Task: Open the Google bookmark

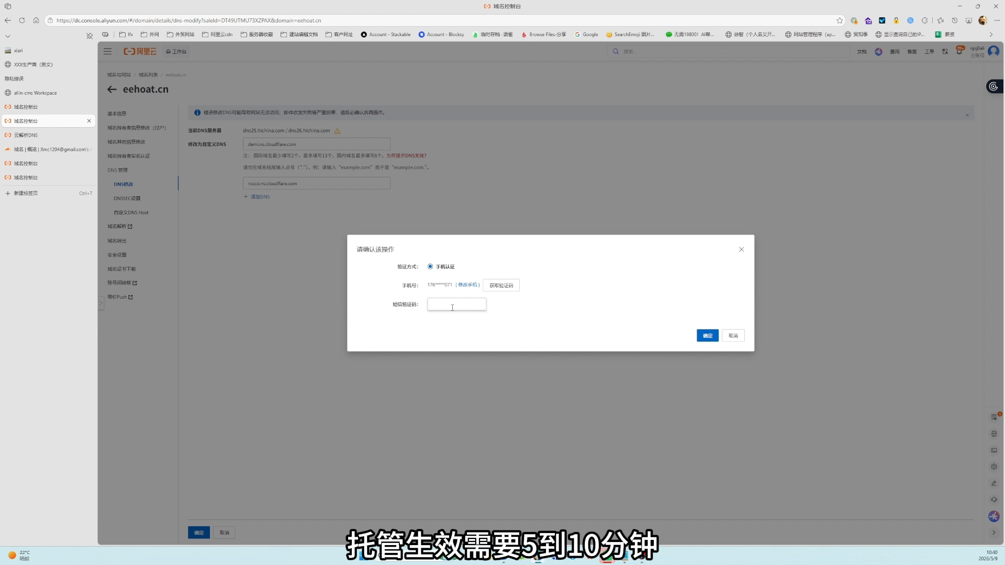Action: point(586,35)
